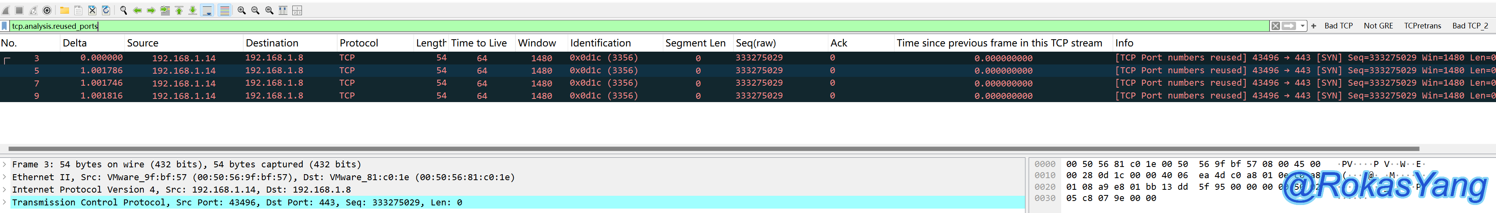Screen dimensions: 1496x213
Task: Sort by the Protocol column header
Action: click(358, 43)
